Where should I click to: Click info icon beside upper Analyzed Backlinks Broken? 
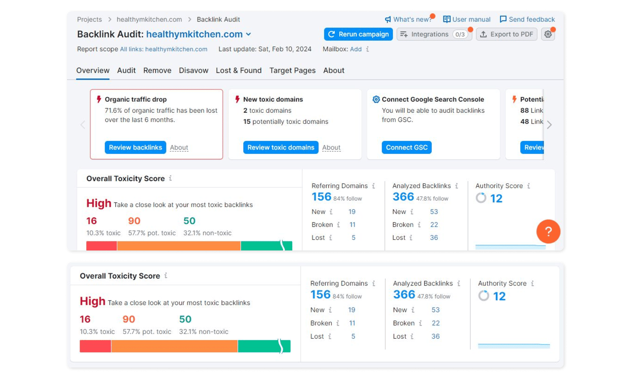point(419,225)
